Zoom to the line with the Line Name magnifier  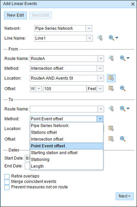[111, 38]
